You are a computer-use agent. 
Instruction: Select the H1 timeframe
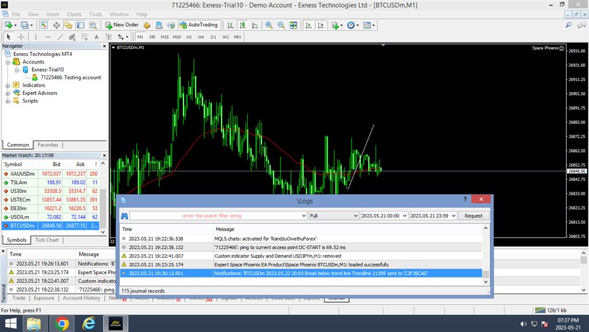[x=189, y=37]
